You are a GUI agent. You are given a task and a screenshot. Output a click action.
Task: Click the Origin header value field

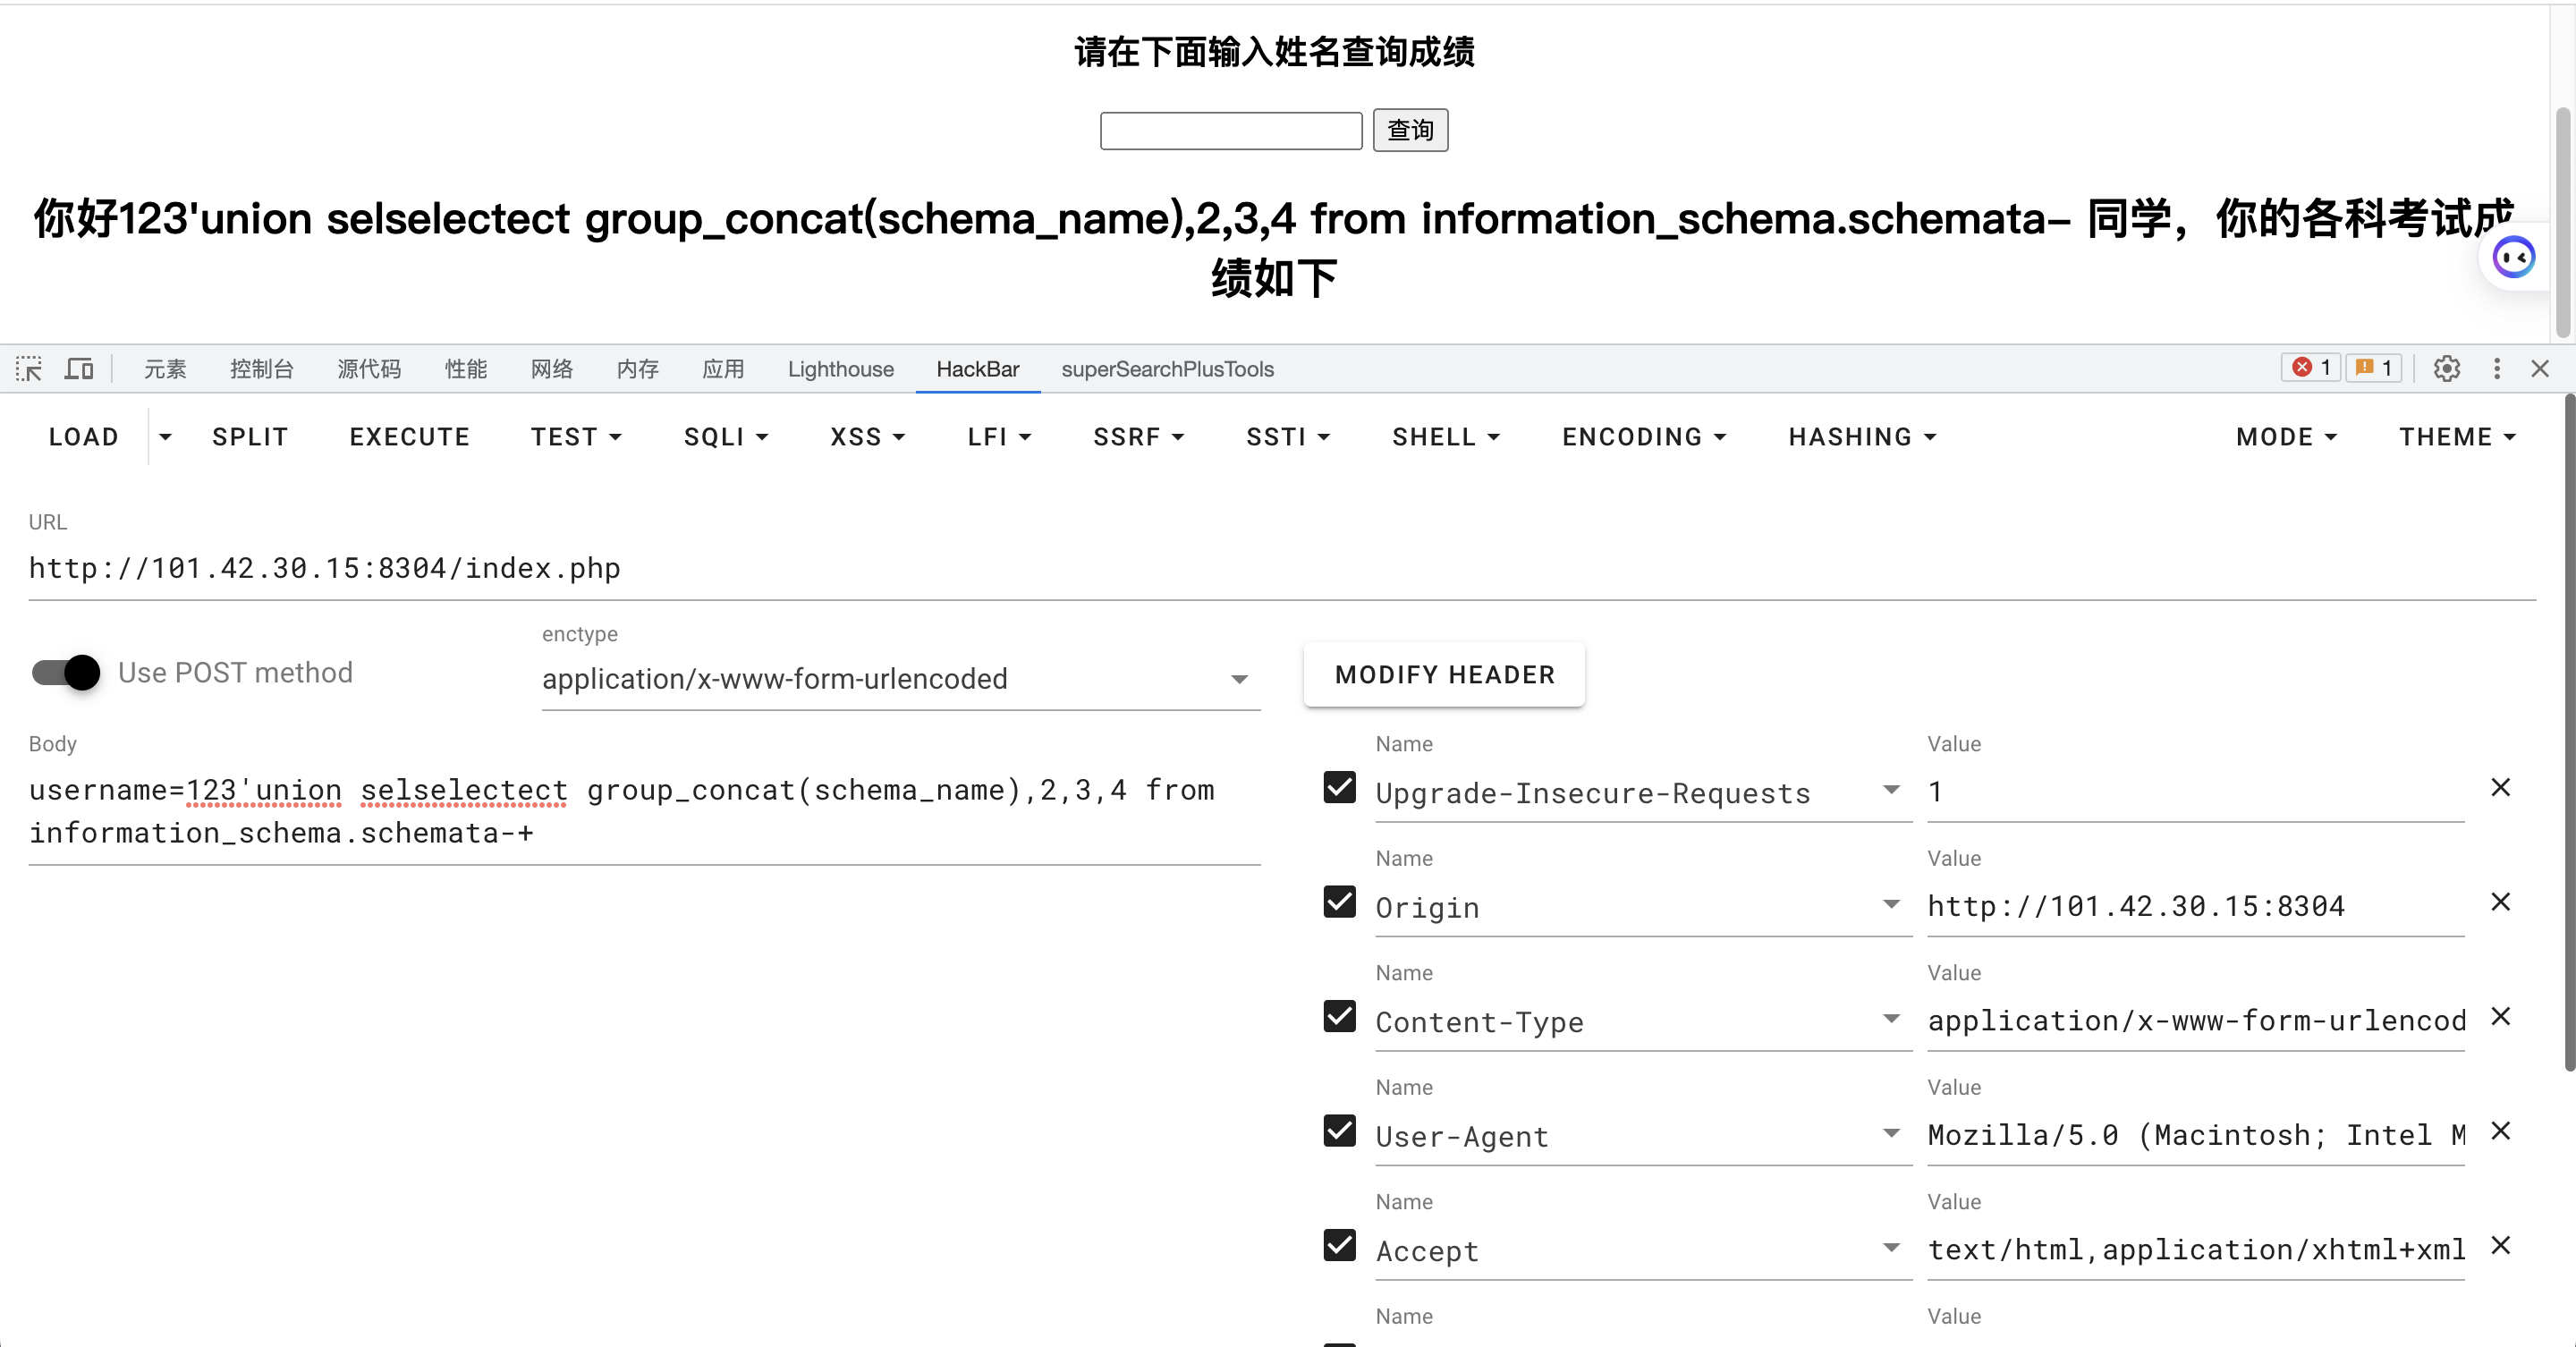click(x=2195, y=906)
